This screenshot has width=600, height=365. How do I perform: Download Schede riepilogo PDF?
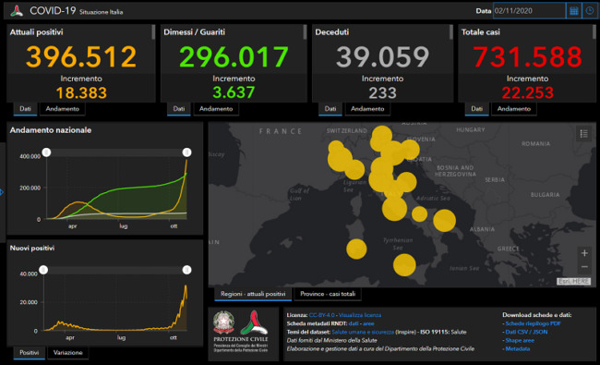tap(533, 323)
